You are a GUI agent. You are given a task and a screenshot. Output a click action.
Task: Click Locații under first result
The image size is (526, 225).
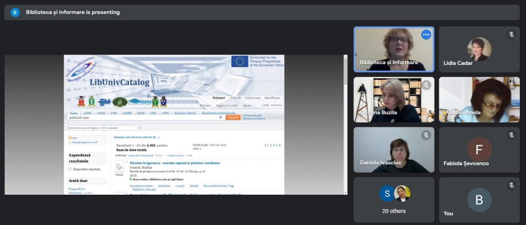coord(180,186)
